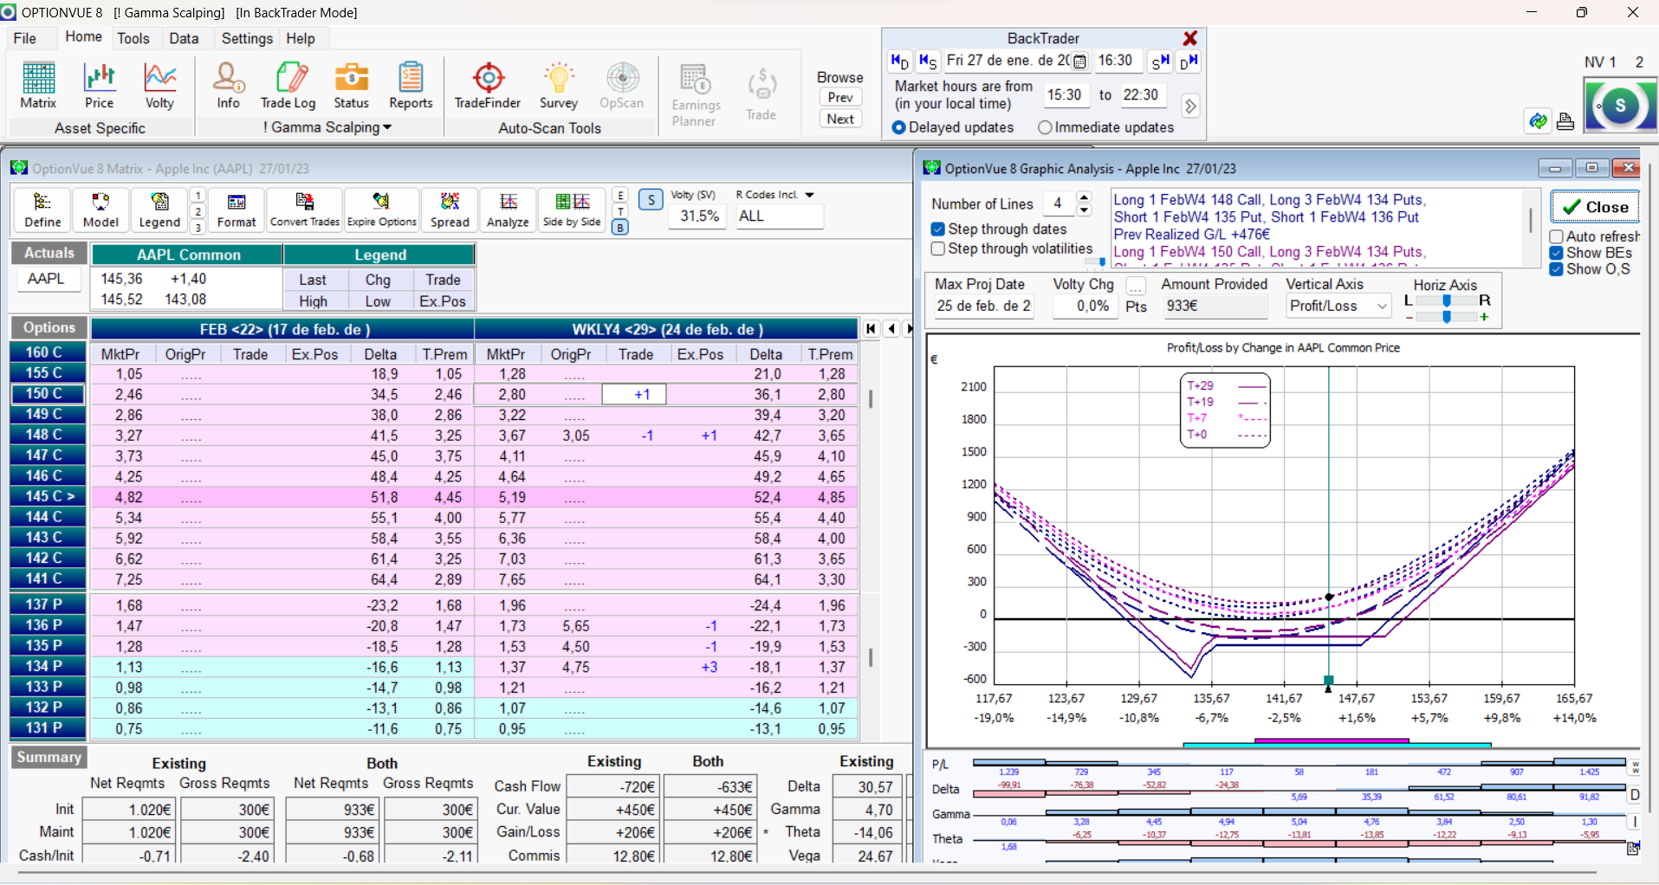Open the File menu
Image resolution: width=1659 pixels, height=885 pixels.
tap(25, 38)
